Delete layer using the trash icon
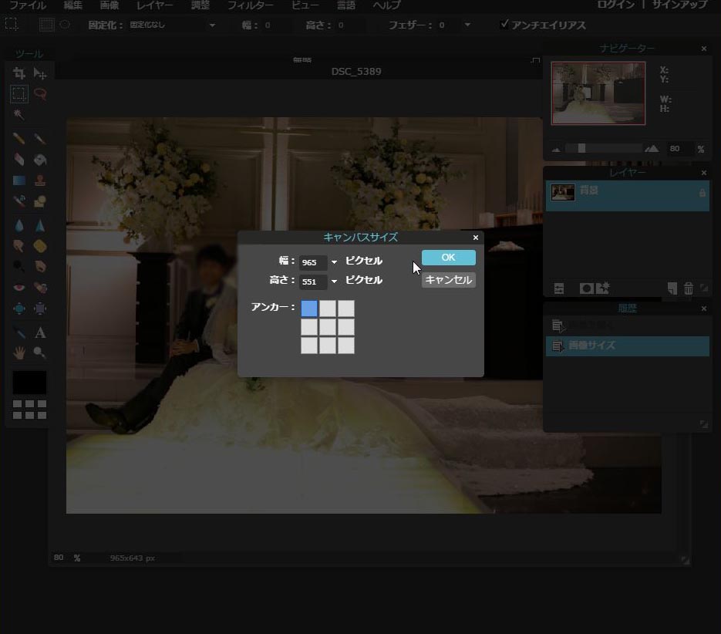Screen dimensions: 721x634 click(688, 288)
